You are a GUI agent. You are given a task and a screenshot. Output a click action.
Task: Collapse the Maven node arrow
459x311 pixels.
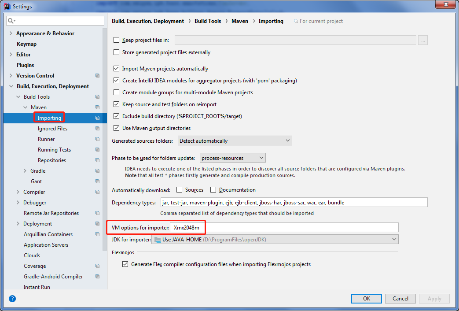[x=25, y=107]
